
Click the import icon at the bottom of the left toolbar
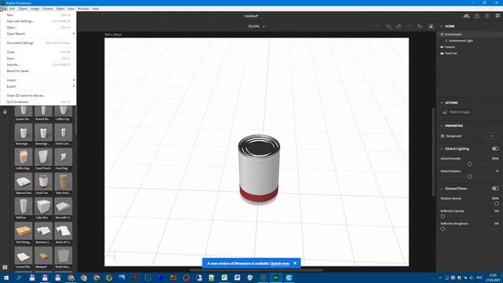coord(5,267)
